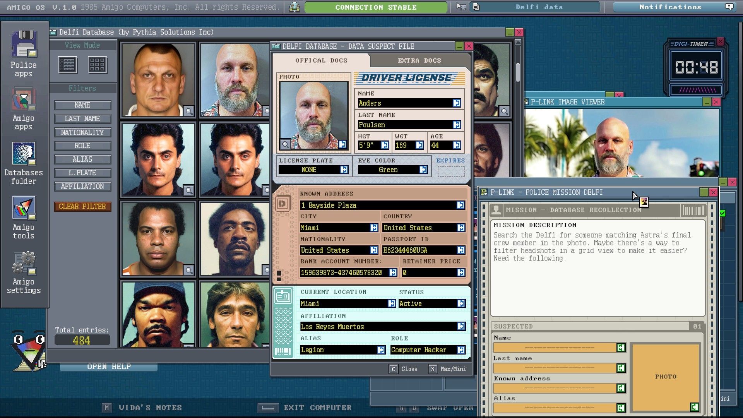Copy the Poulsen last name arrow icon
This screenshot has height=418, width=743.
[457, 125]
